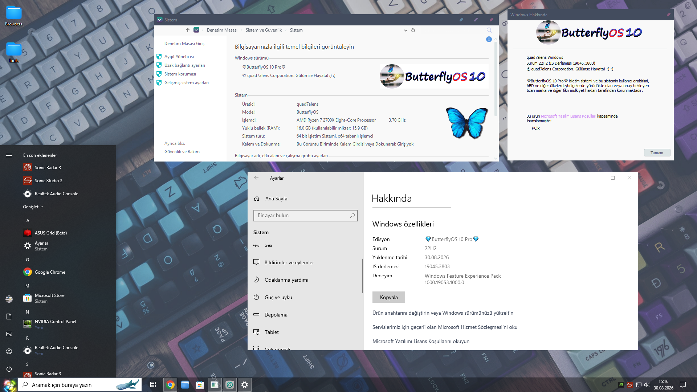Open Microsoft Store taskbar icon
Image resolution: width=697 pixels, height=392 pixels.
(200, 385)
